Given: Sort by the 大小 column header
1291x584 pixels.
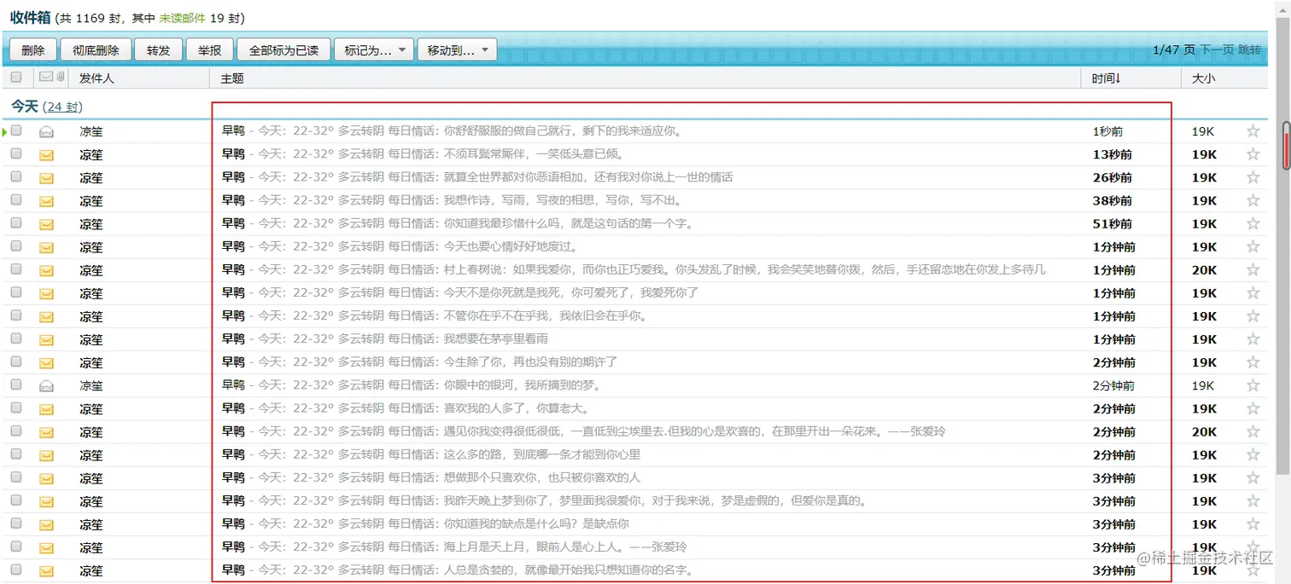Looking at the screenshot, I should coord(1203,78).
